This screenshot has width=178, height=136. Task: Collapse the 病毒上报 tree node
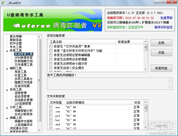click(7, 118)
